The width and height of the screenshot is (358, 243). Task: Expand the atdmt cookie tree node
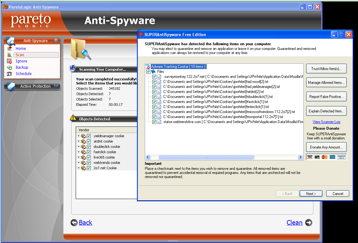79,141
